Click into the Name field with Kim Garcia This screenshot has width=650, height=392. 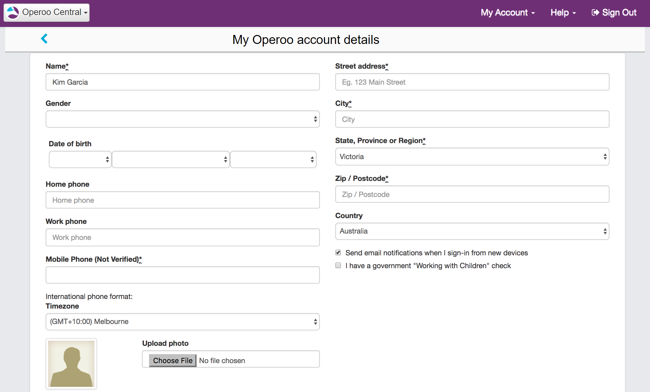pyautogui.click(x=182, y=82)
